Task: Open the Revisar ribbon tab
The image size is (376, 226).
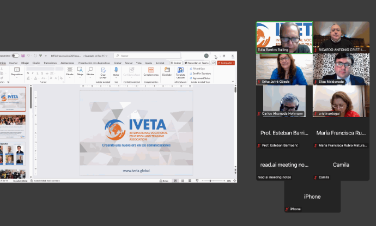Action: pos(129,63)
